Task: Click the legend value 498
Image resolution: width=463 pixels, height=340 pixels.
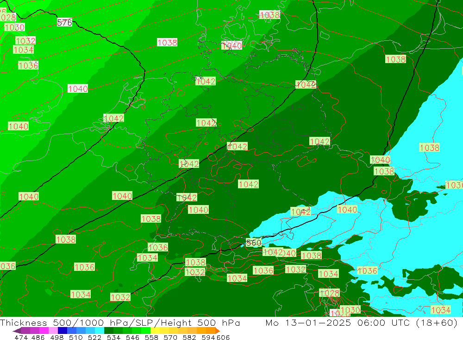Action: [56, 337]
